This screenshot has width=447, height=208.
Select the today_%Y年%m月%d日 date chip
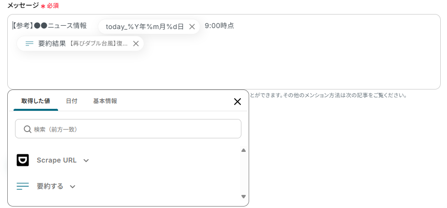click(x=144, y=27)
